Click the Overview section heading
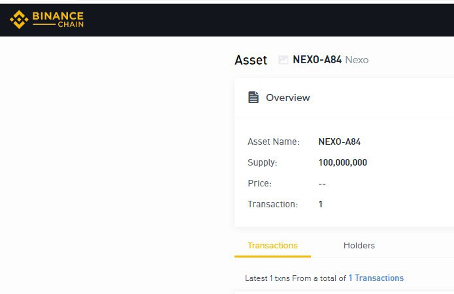 coord(288,98)
